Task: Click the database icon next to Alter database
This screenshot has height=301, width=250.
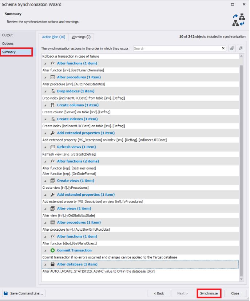Action: coord(52,264)
